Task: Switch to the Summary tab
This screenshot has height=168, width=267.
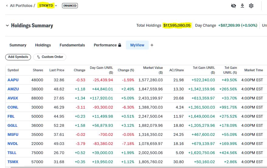Action: (18, 45)
